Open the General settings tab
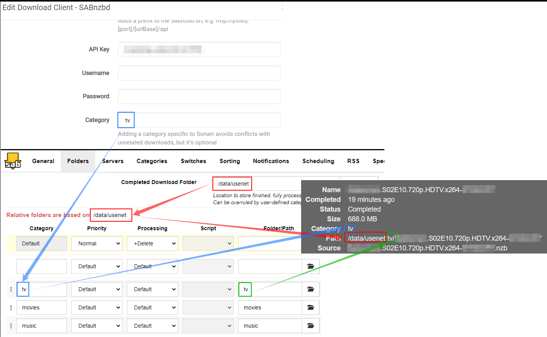The height and width of the screenshot is (337, 547). tap(43, 161)
